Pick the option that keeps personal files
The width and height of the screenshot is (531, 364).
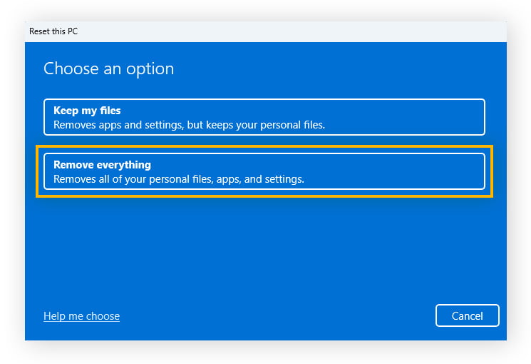click(264, 117)
